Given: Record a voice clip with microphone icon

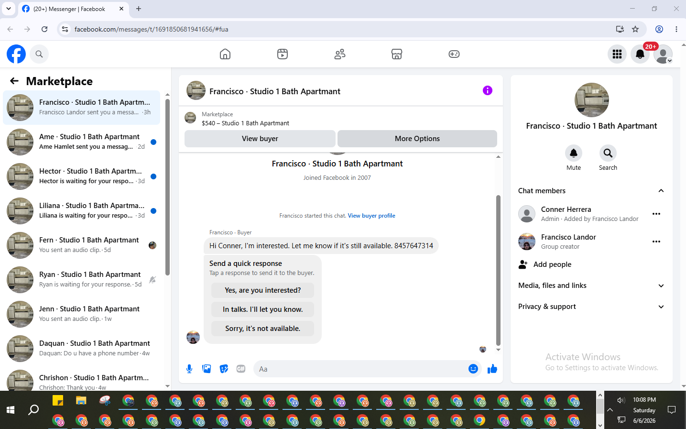Looking at the screenshot, I should (189, 369).
